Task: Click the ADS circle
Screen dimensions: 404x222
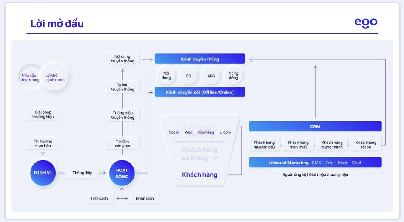Action: (211, 76)
